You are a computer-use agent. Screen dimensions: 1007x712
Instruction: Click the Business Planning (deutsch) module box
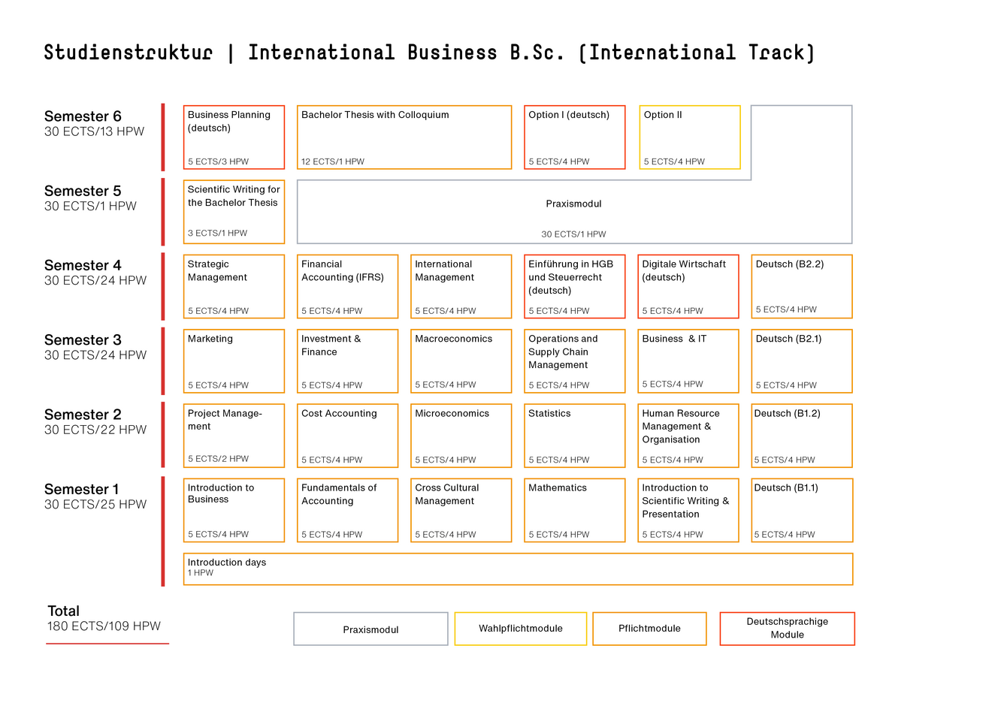coord(234,137)
